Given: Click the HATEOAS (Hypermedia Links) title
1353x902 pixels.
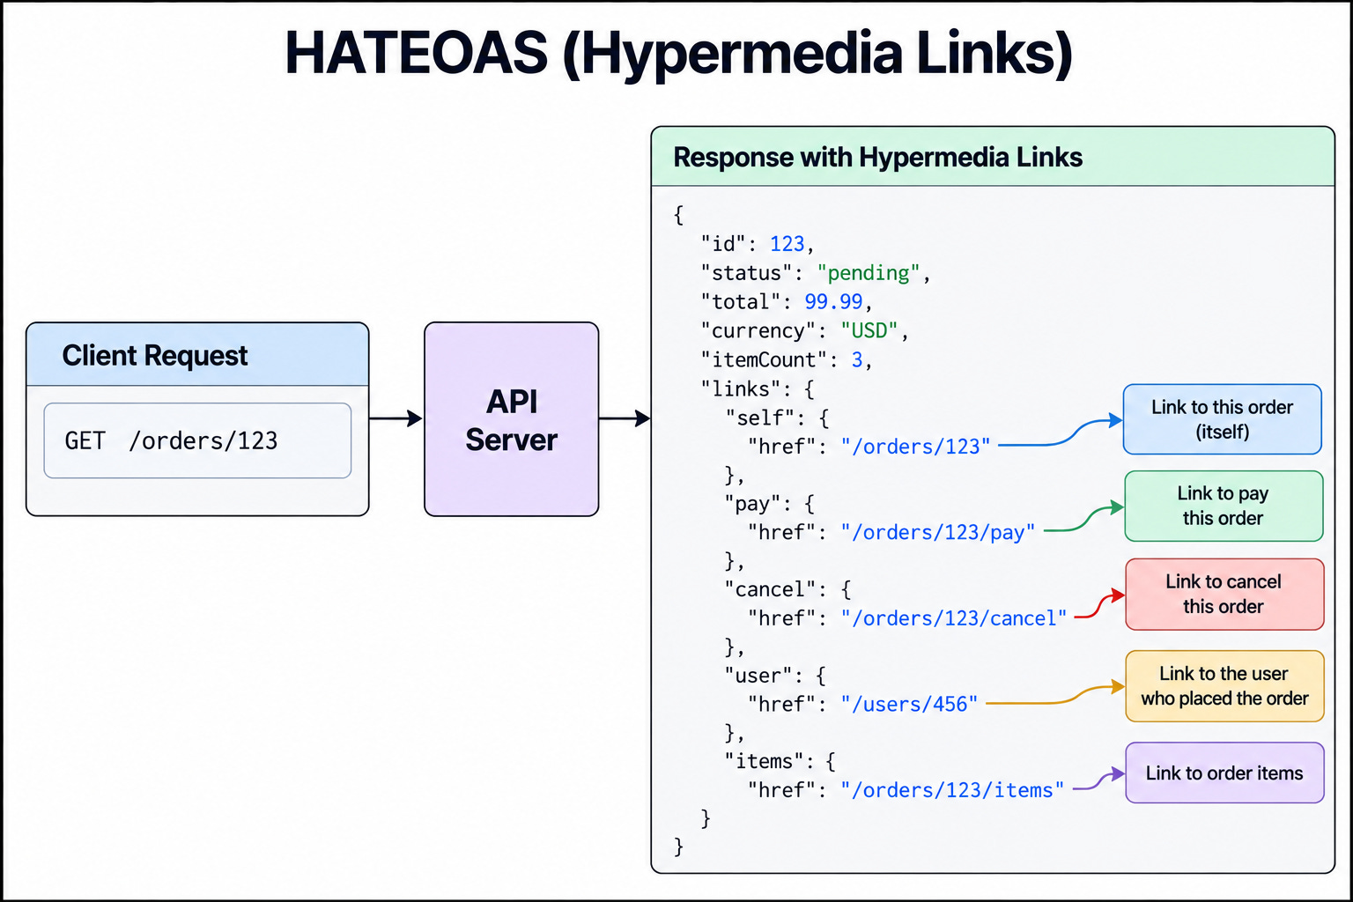Looking at the screenshot, I should (678, 54).
